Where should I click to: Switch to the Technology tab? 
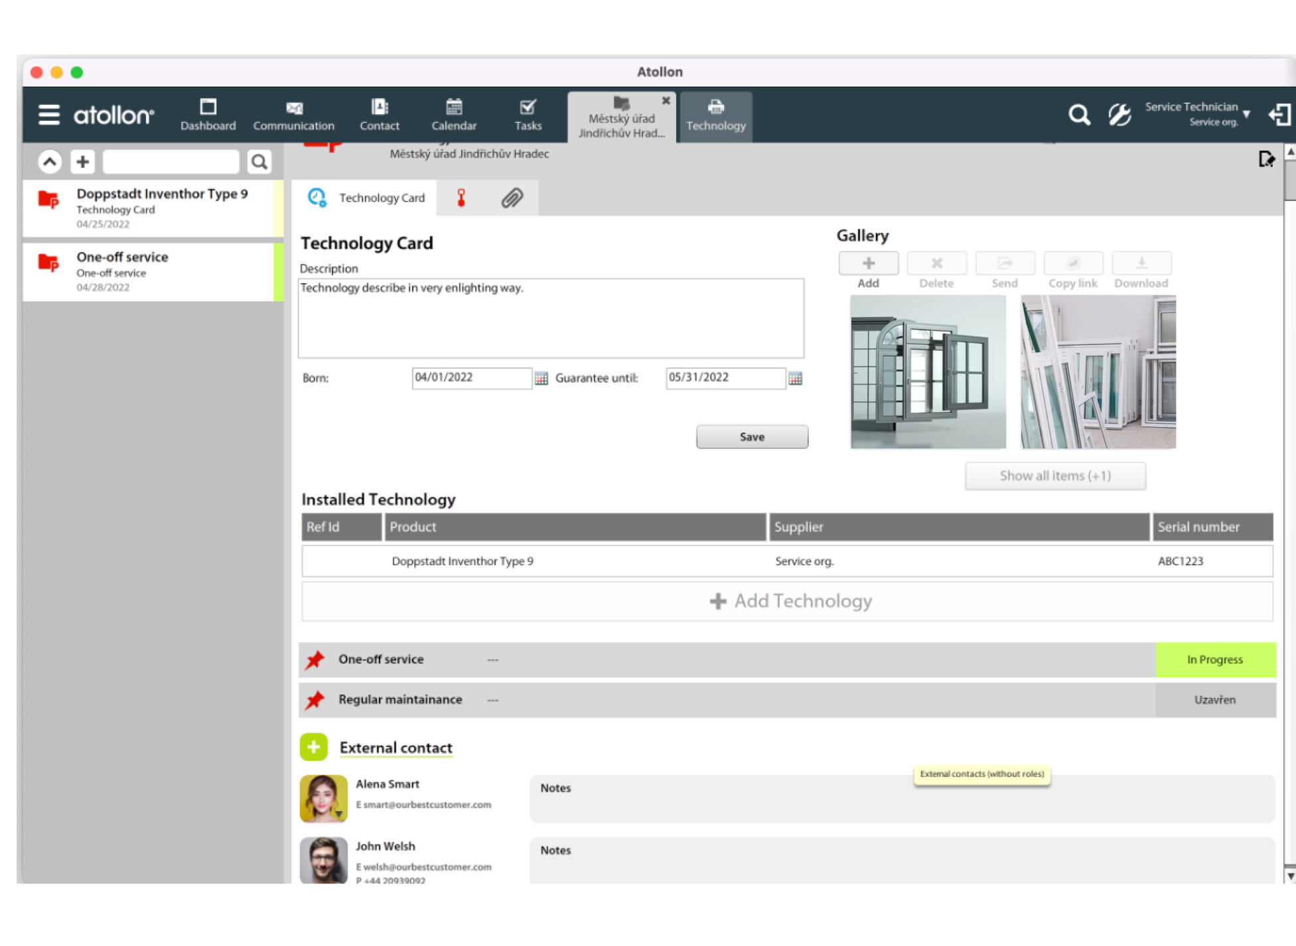[715, 116]
